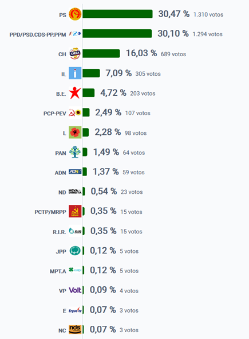
Task: Click the CH 16,03 % green bar
Action: click(101, 53)
